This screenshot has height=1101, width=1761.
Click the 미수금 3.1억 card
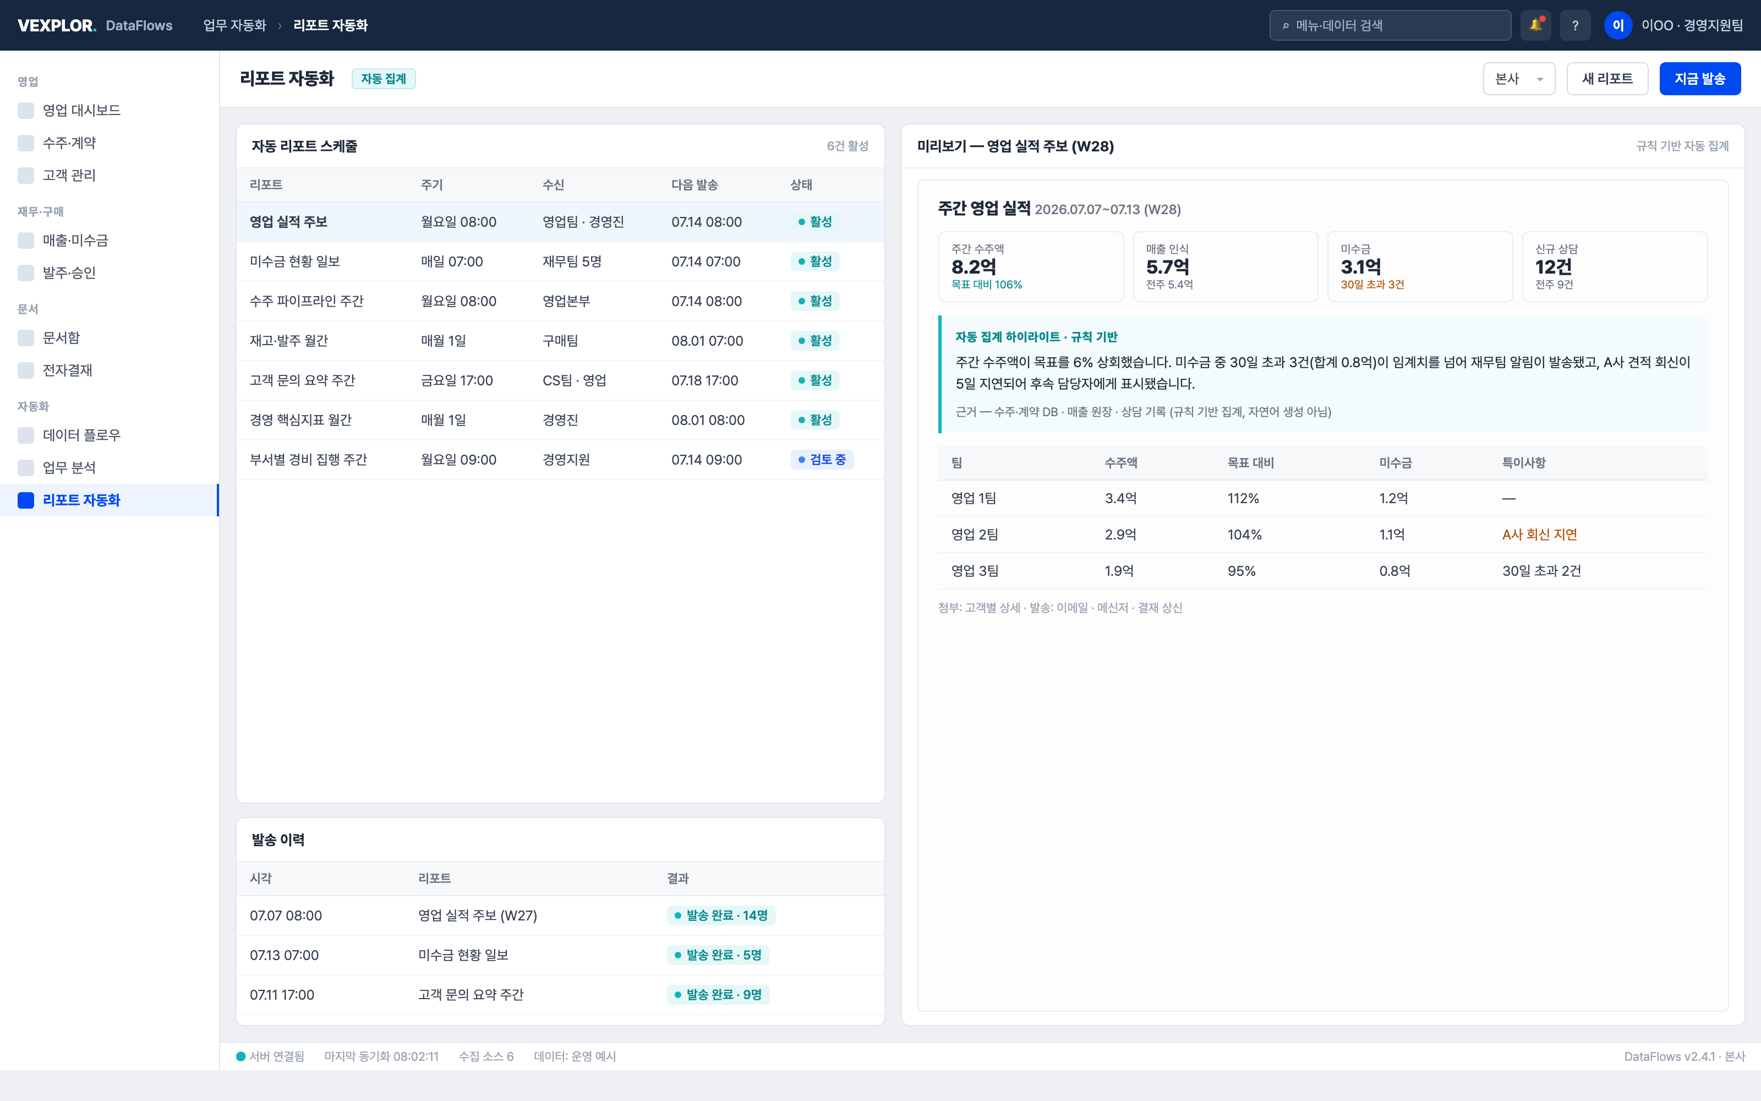pos(1420,266)
